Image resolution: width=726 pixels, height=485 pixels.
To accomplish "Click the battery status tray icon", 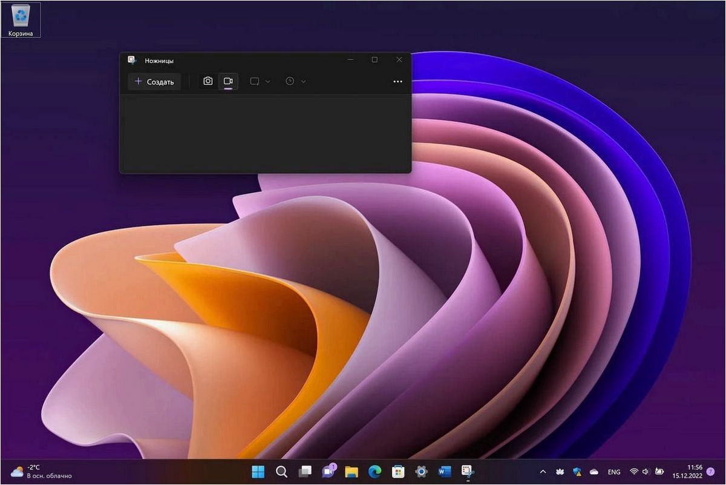I will point(660,472).
